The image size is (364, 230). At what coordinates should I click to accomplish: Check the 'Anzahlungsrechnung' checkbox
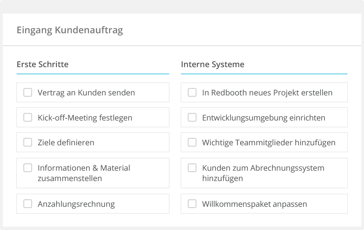coord(28,204)
